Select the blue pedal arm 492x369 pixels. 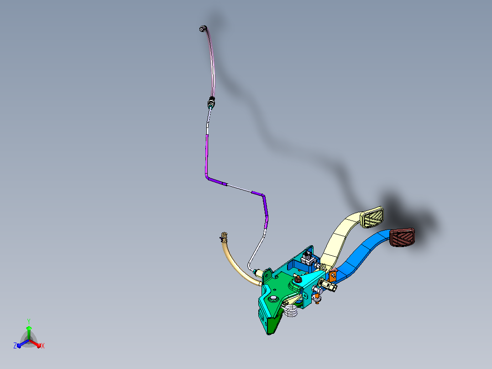(x=361, y=254)
